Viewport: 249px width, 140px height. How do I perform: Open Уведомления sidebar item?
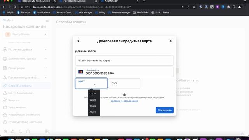click(x=26, y=107)
